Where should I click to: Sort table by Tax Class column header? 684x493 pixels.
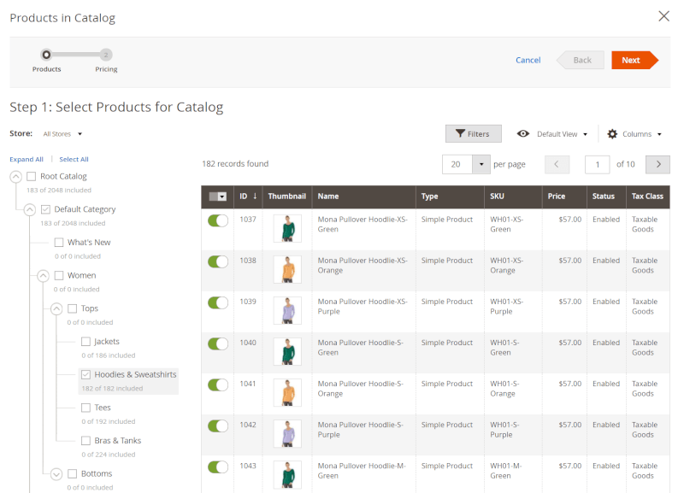tap(648, 197)
